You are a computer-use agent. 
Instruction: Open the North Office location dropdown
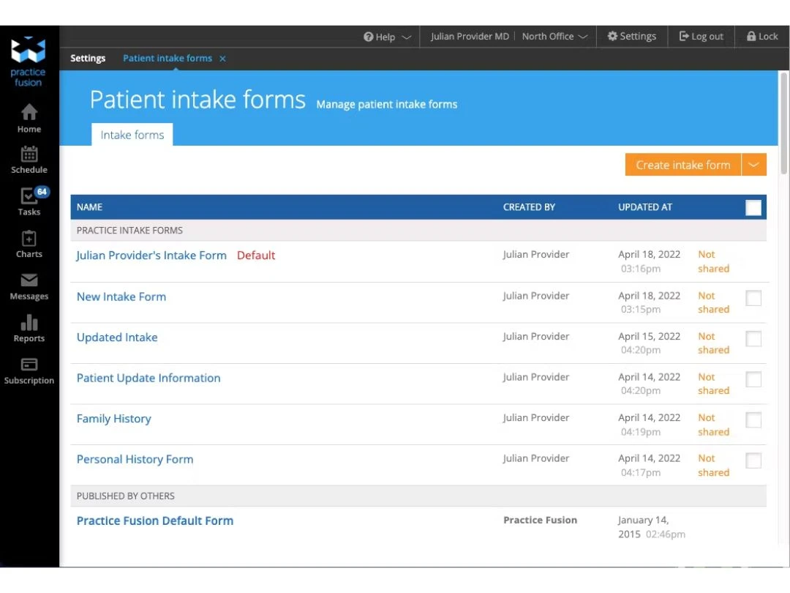(x=554, y=37)
